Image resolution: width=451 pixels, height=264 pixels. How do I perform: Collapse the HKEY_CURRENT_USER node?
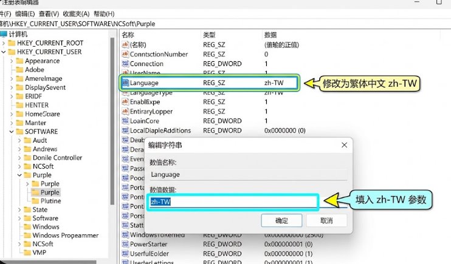tap(4, 52)
